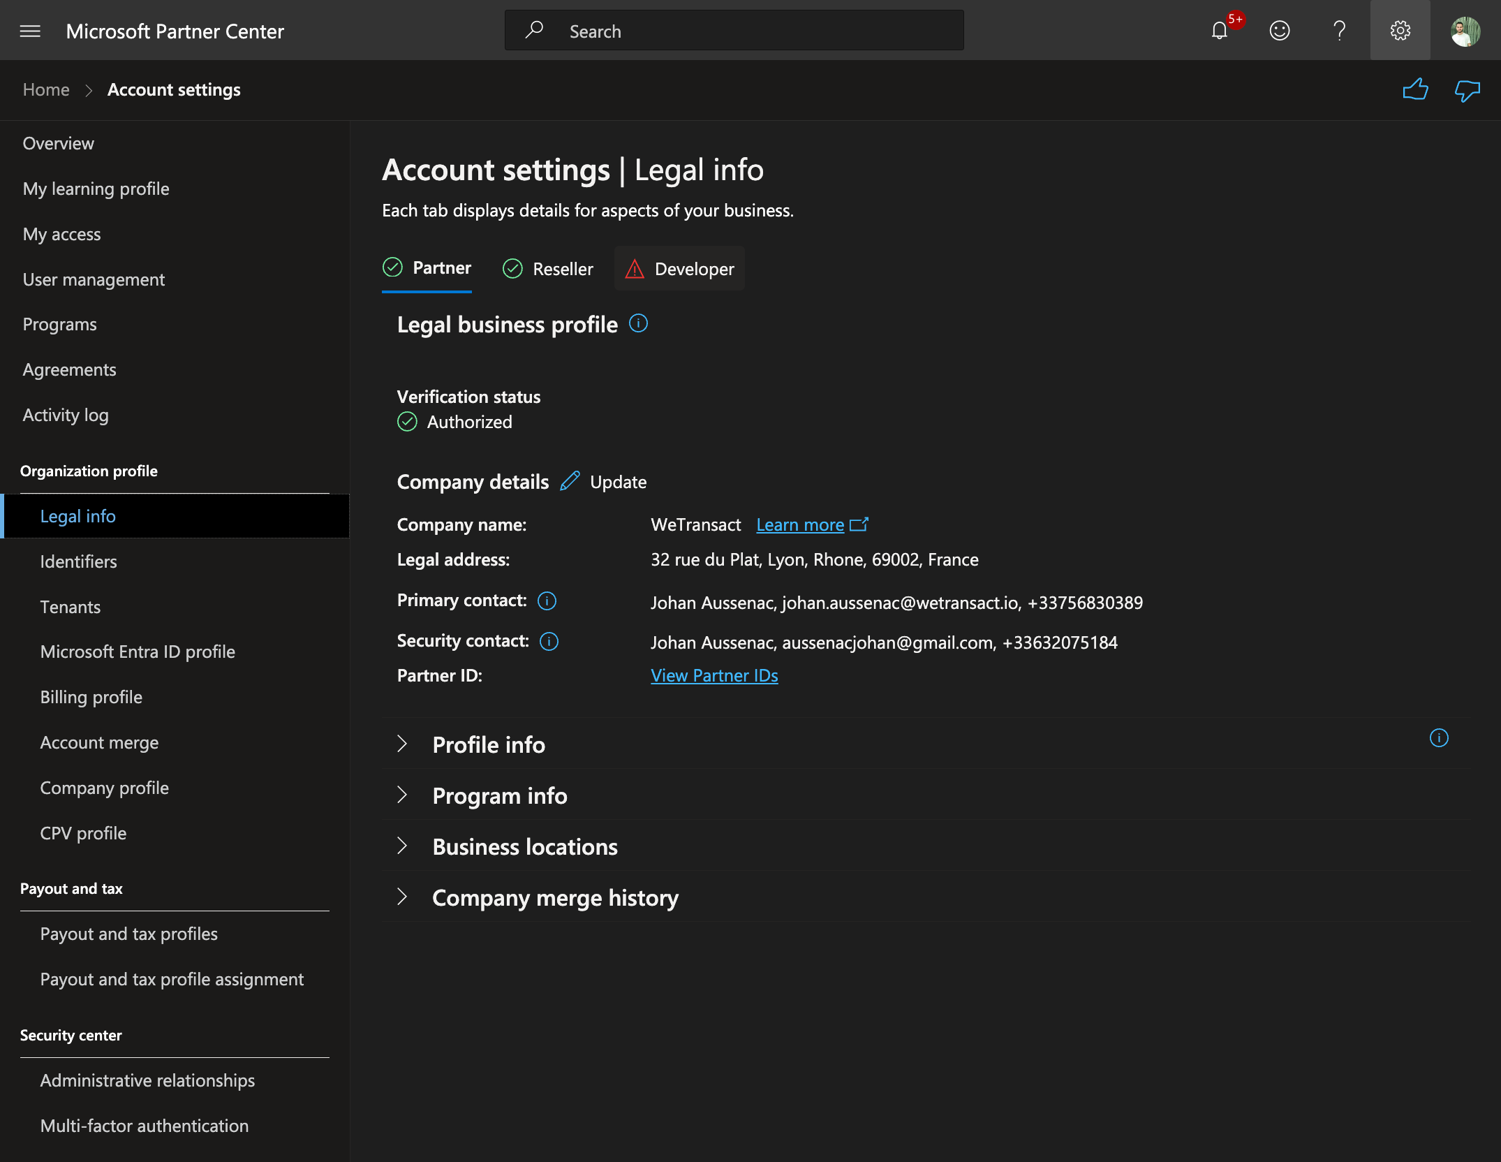Click the pencil Update icon
Image resolution: width=1501 pixels, height=1162 pixels.
point(570,481)
